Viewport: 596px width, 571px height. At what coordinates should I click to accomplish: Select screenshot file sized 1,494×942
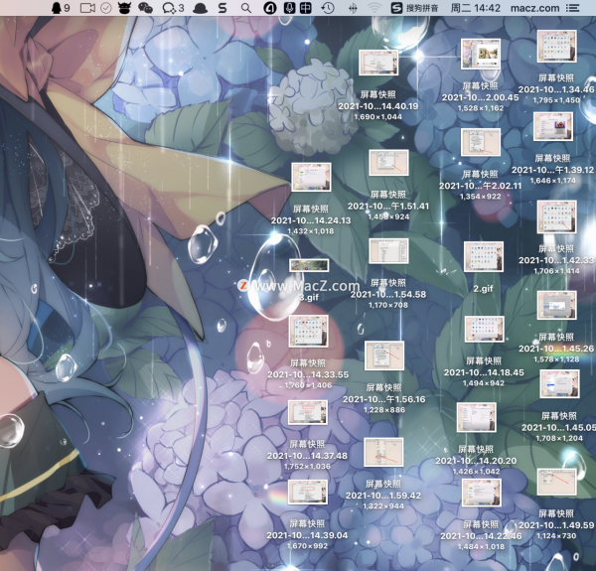click(x=484, y=330)
